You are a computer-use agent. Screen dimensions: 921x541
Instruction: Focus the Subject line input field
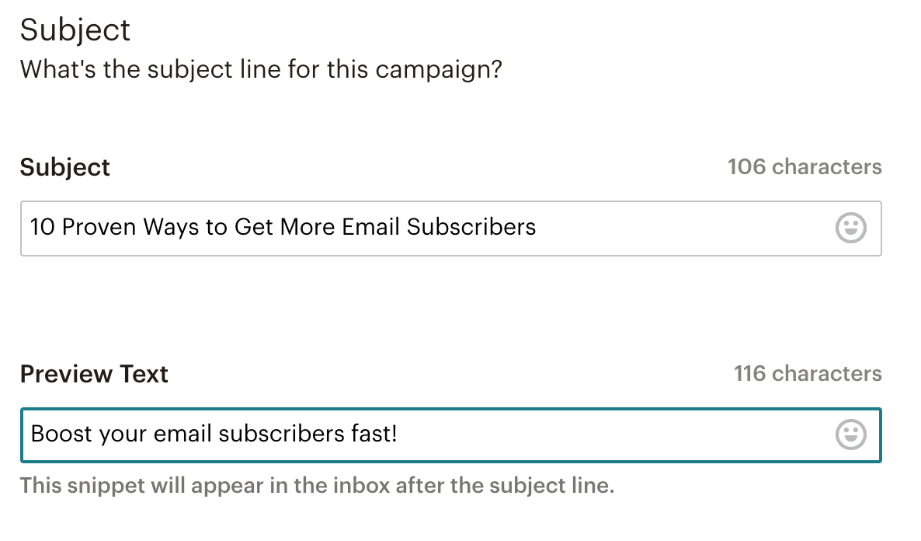click(x=660, y=229)
